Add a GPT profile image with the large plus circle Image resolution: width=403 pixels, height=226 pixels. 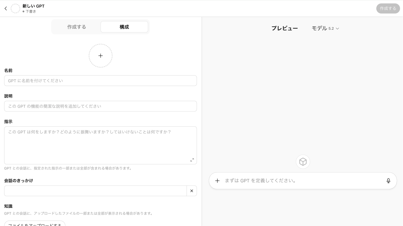[x=101, y=56]
